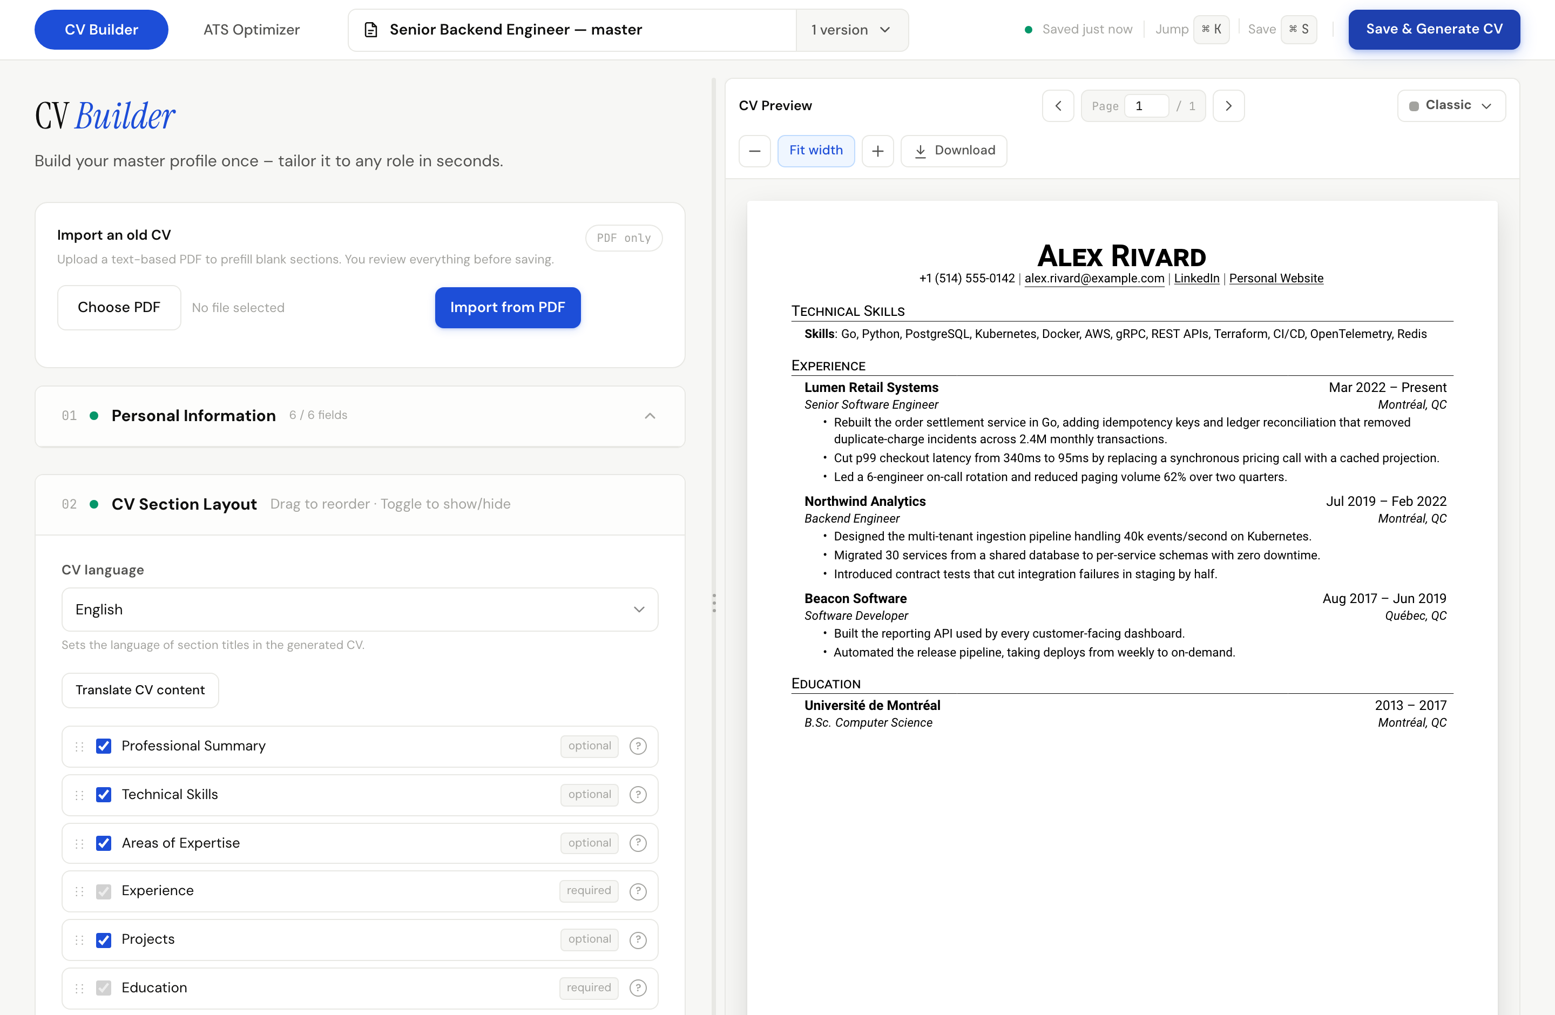Screen dimensions: 1555x1015
Task: Grab the Areas of Expertise drag handle
Action: point(80,843)
